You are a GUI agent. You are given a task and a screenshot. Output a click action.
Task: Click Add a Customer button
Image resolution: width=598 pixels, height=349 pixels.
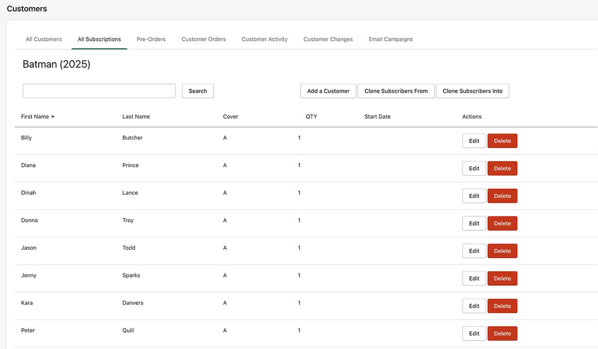(x=328, y=91)
